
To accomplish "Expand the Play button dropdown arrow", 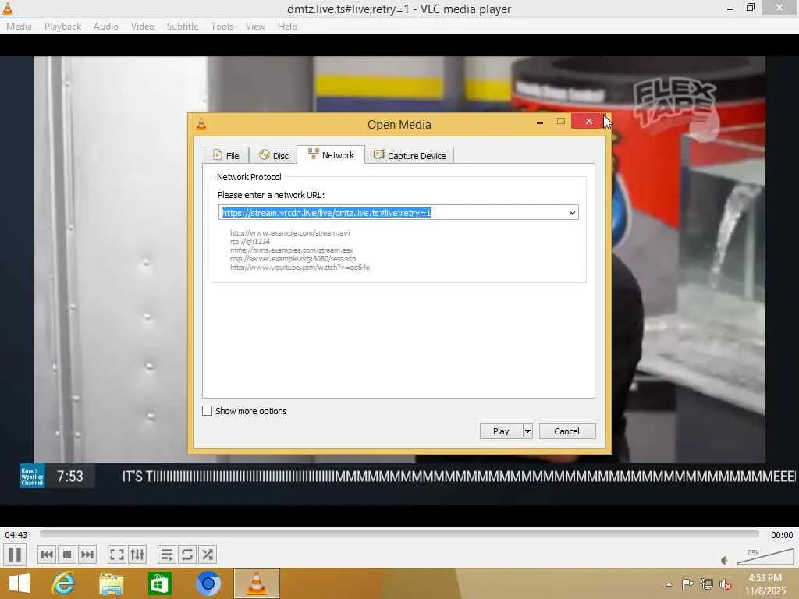I will click(x=527, y=431).
